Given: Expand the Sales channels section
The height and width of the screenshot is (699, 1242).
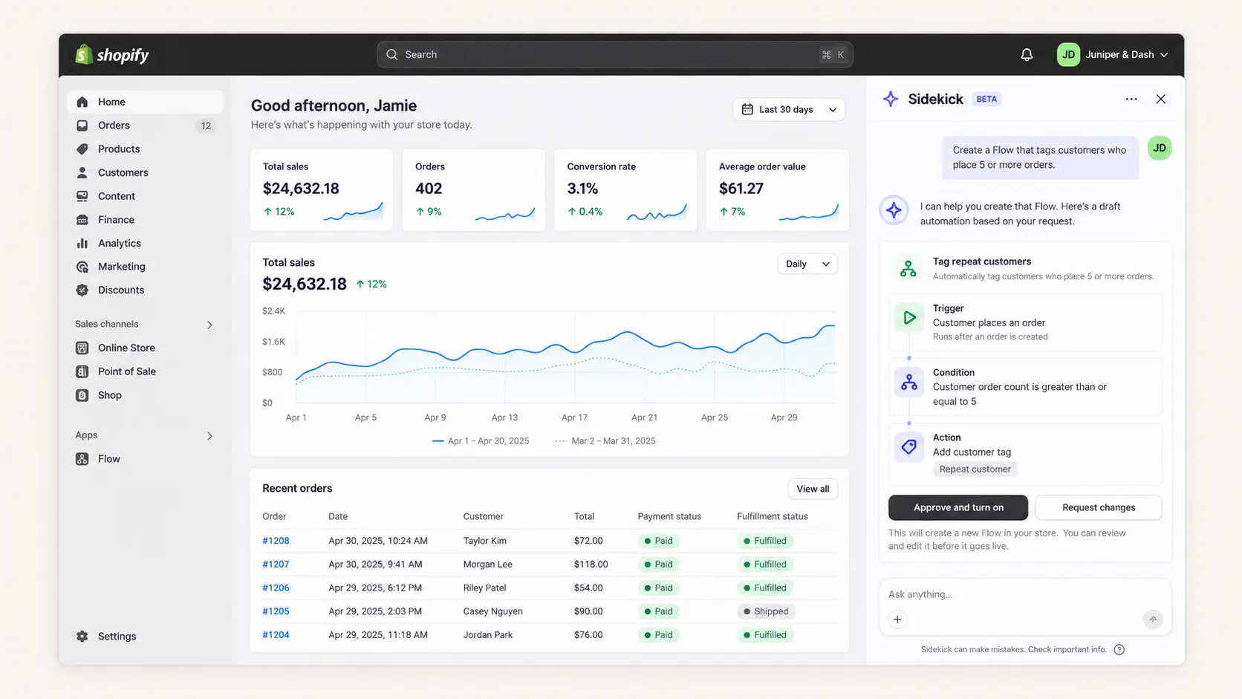Looking at the screenshot, I should coord(209,325).
